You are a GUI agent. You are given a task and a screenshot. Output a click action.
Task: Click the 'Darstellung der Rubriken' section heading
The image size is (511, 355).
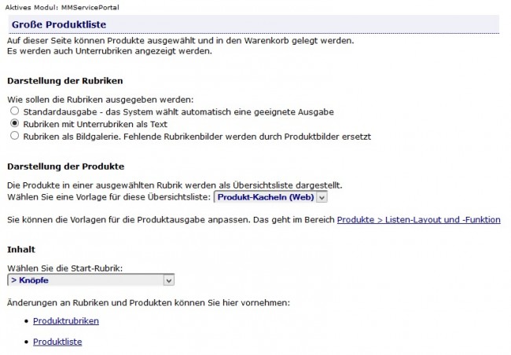point(65,81)
